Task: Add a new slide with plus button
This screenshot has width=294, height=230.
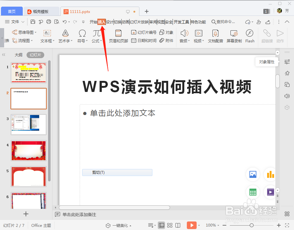Action: 26,214
